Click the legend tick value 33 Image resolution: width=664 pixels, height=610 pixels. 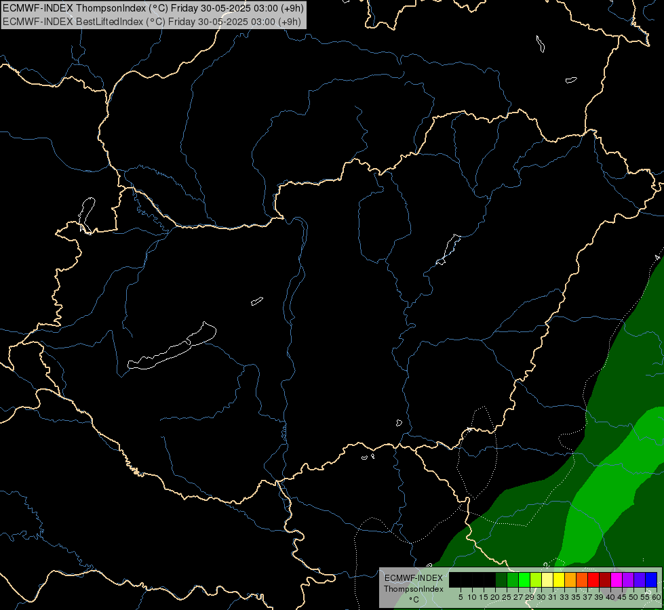click(x=564, y=597)
